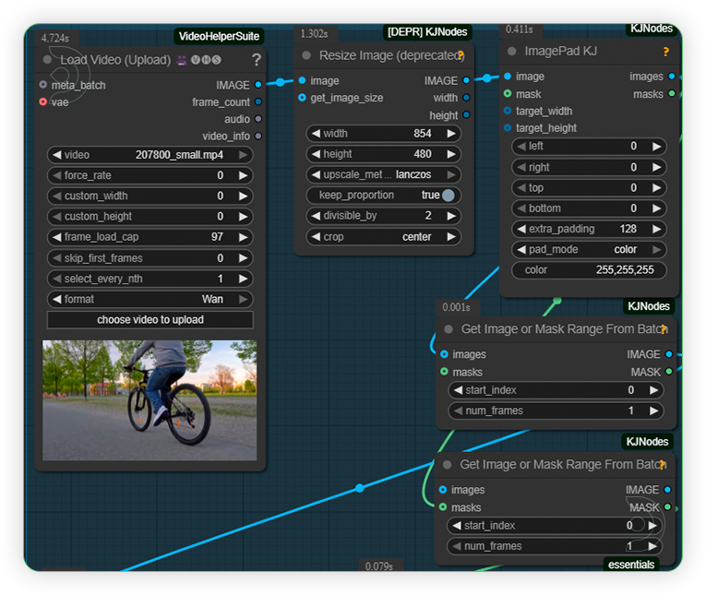Collapse the upper Get Image or Mask Range node
The height and width of the screenshot is (595, 706).
(448, 329)
